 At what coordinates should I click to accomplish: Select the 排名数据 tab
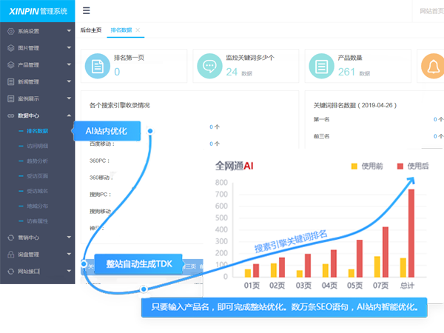coord(120,30)
